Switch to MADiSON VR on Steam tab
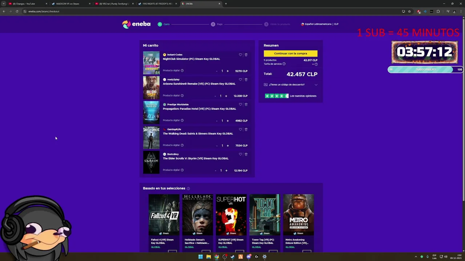This screenshot has width=465, height=261. pyautogui.click(x=71, y=4)
